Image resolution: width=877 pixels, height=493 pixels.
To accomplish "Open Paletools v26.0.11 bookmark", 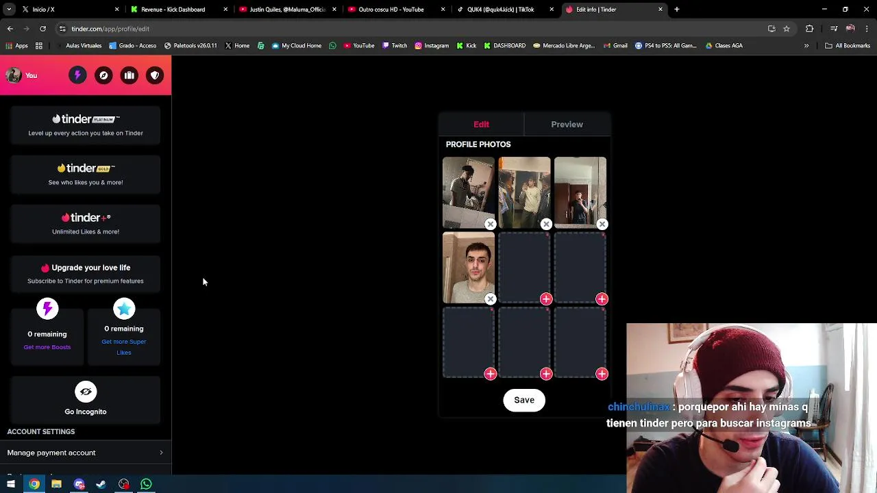I will pyautogui.click(x=190, y=46).
